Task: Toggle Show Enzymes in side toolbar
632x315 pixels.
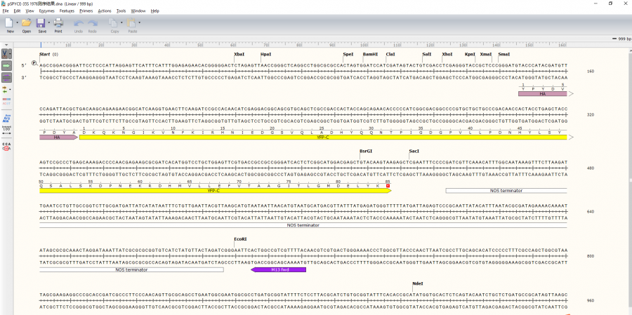Action: pyautogui.click(x=5, y=53)
